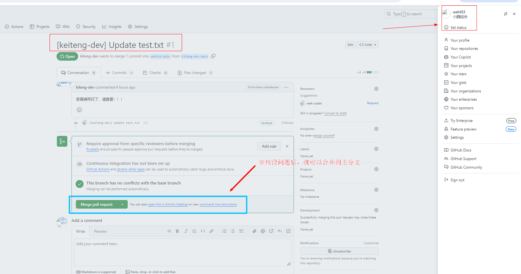Image resolution: width=521 pixels, height=274 pixels.
Task: Click Unsubscribe notifications button
Action: [339, 251]
